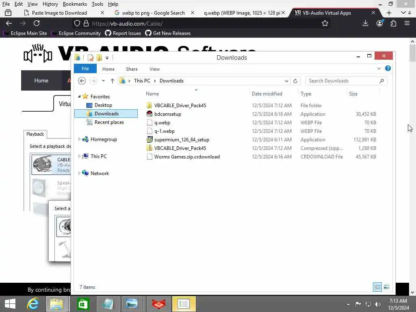Image resolution: width=416 pixels, height=312 pixels.
Task: Go back in Explorer navigation
Action: tap(82, 81)
